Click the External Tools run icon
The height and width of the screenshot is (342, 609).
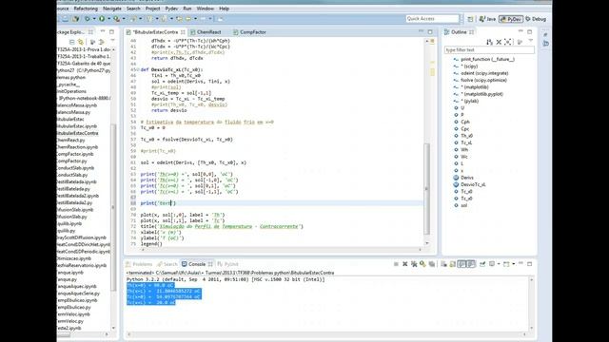(116, 19)
